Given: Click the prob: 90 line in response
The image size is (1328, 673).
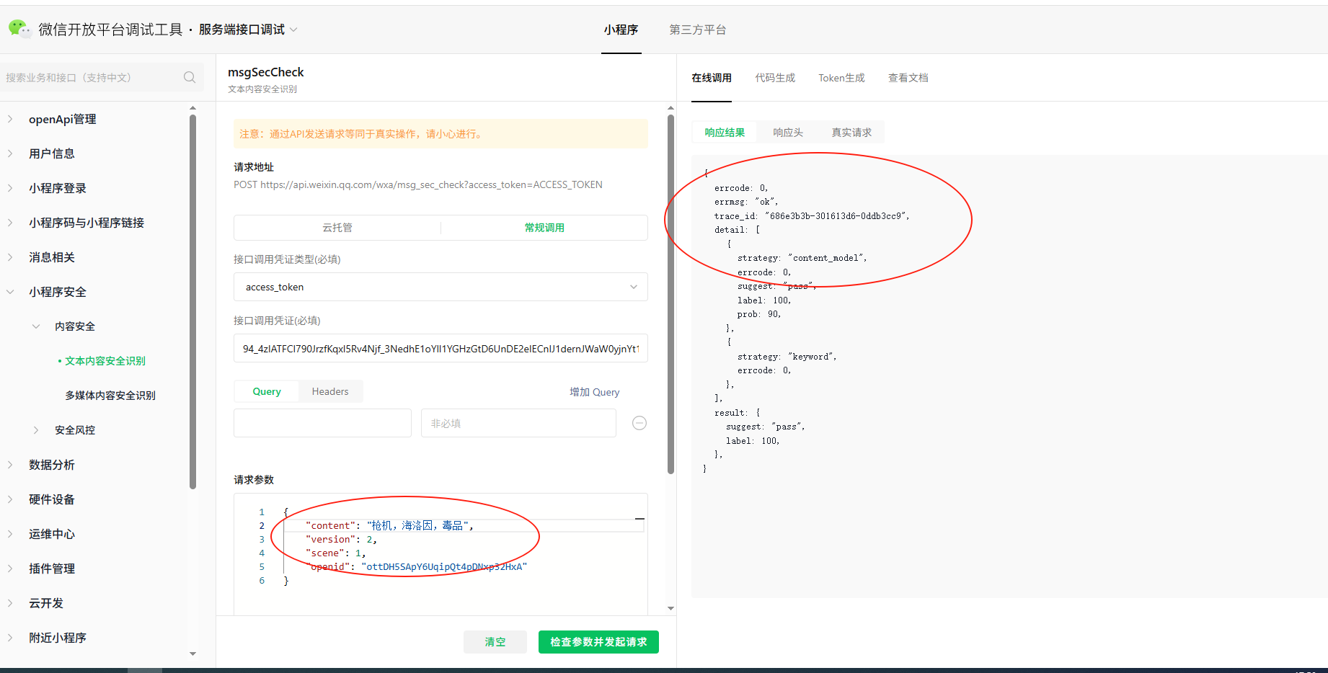Looking at the screenshot, I should coord(759,314).
